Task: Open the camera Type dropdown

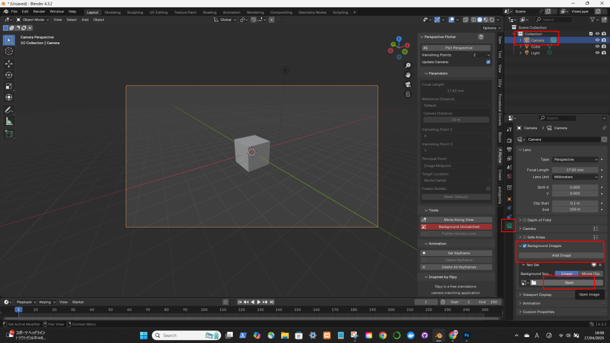Action: coord(575,160)
